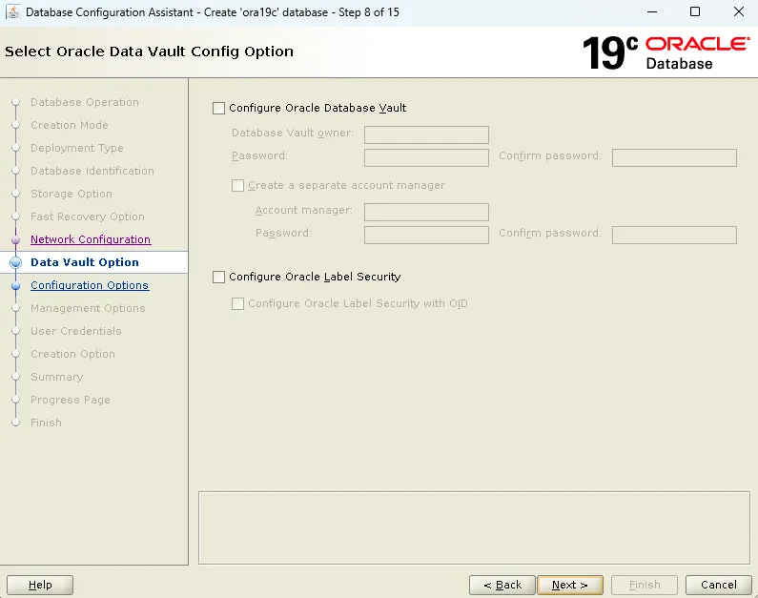Viewport: 758px width, 598px height.
Task: Enable Configure Oracle Label Security checkbox
Action: pos(218,277)
